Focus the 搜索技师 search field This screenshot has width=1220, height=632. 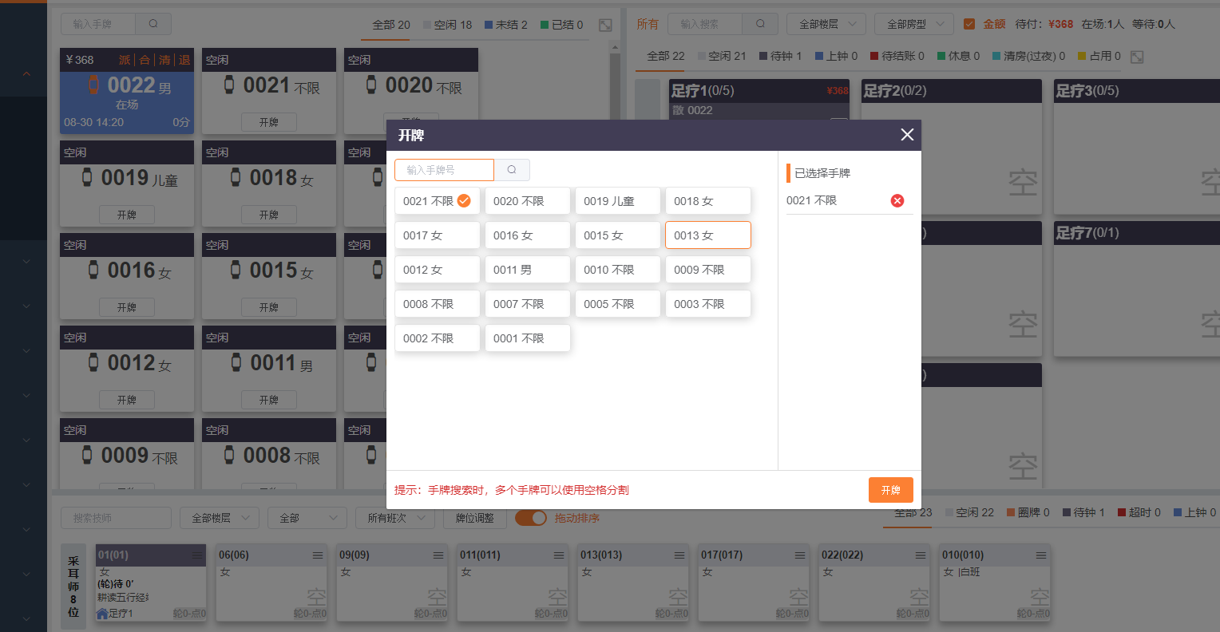pyautogui.click(x=116, y=518)
